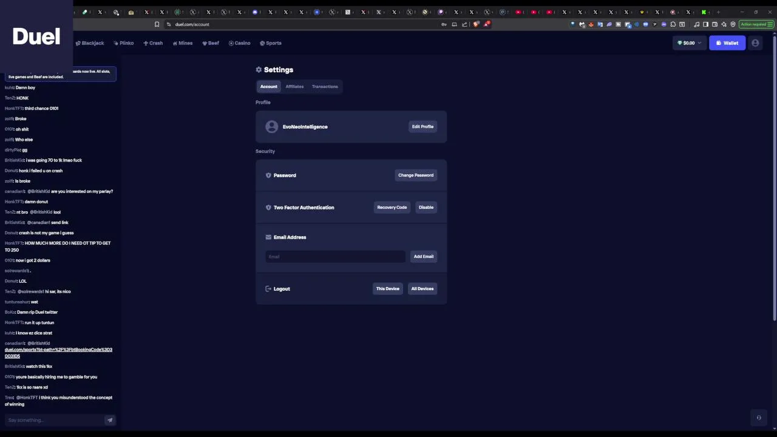
Task: Click the Change Password button
Action: (x=416, y=175)
